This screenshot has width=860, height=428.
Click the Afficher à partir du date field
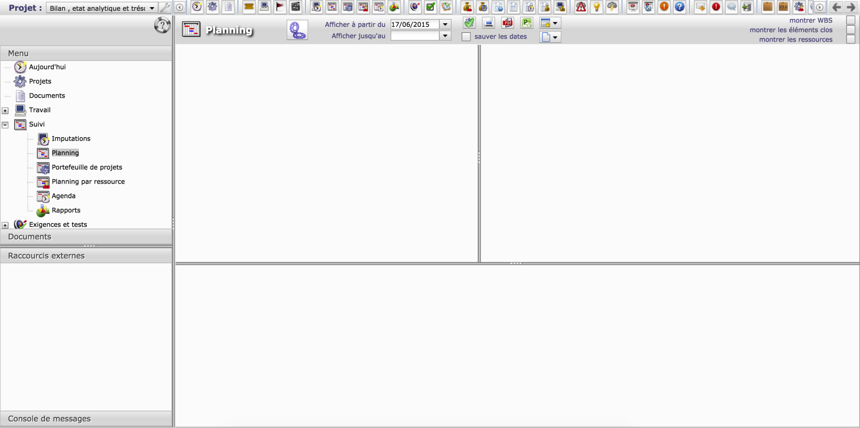point(414,24)
